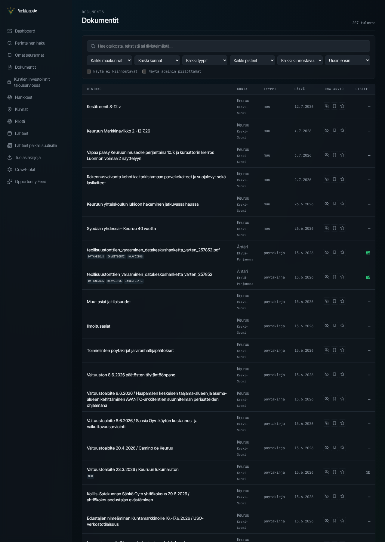
Task: Expand the Kaikki tyypit filter
Action: point(205,61)
